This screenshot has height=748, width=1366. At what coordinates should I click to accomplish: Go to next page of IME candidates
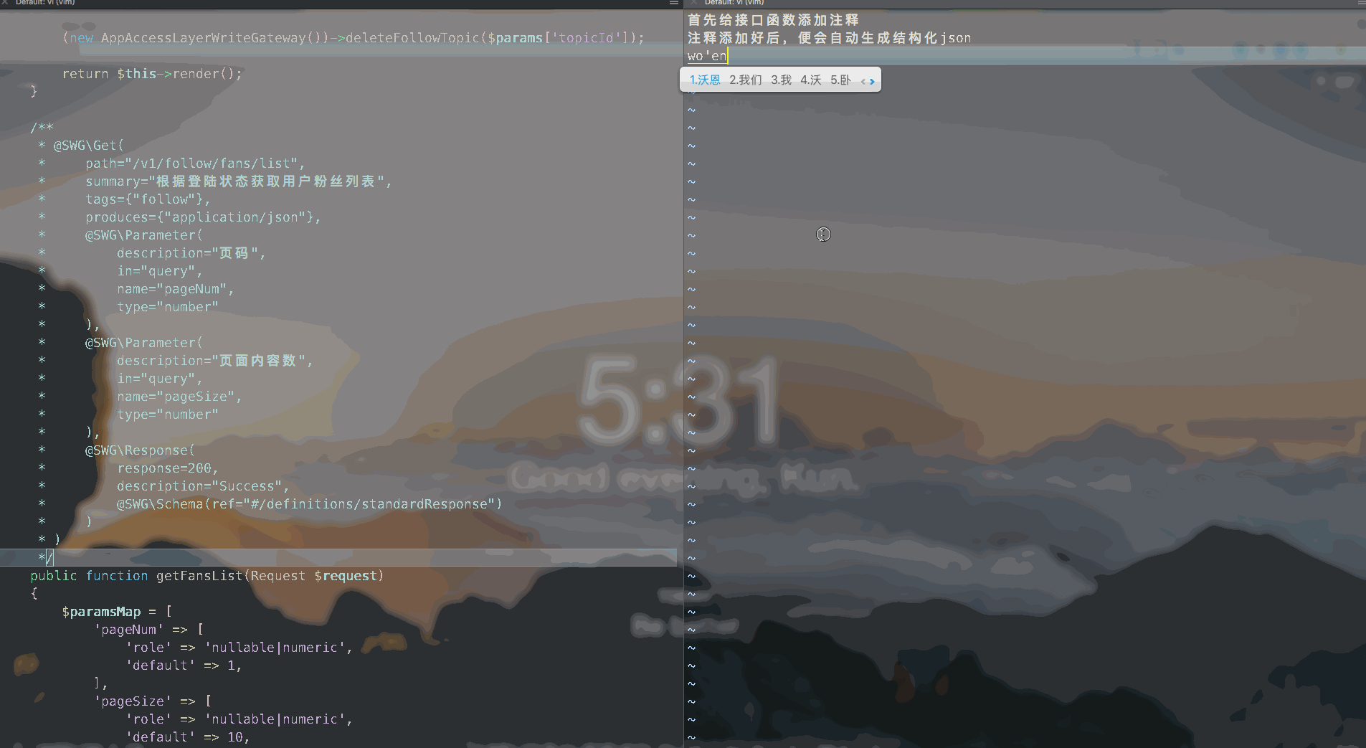pyautogui.click(x=872, y=81)
